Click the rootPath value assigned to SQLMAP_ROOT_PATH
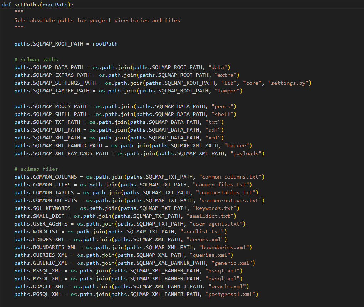Screen dimensions: 364x307 (x=105, y=44)
